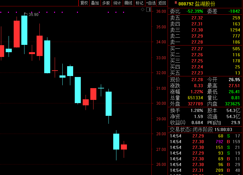
Task: Open the 叠加 overlay option
Action: 95,3
